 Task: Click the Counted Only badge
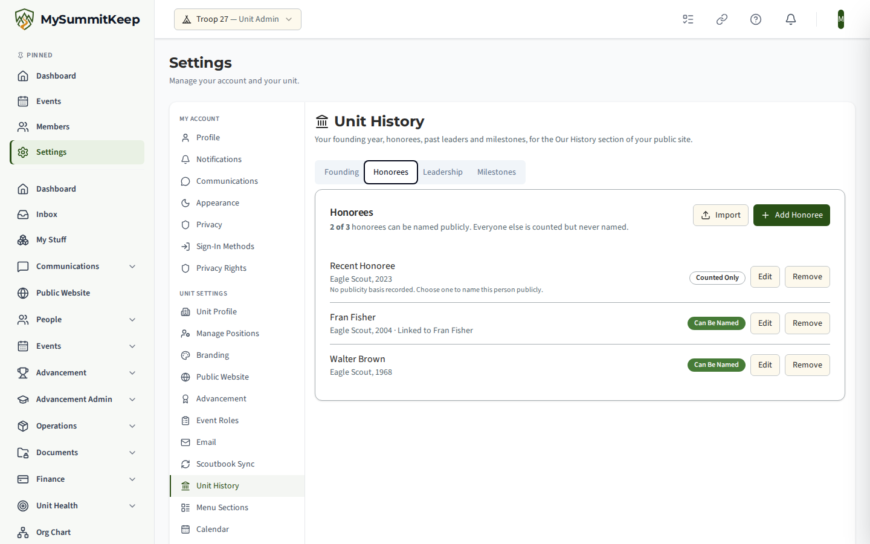717,278
